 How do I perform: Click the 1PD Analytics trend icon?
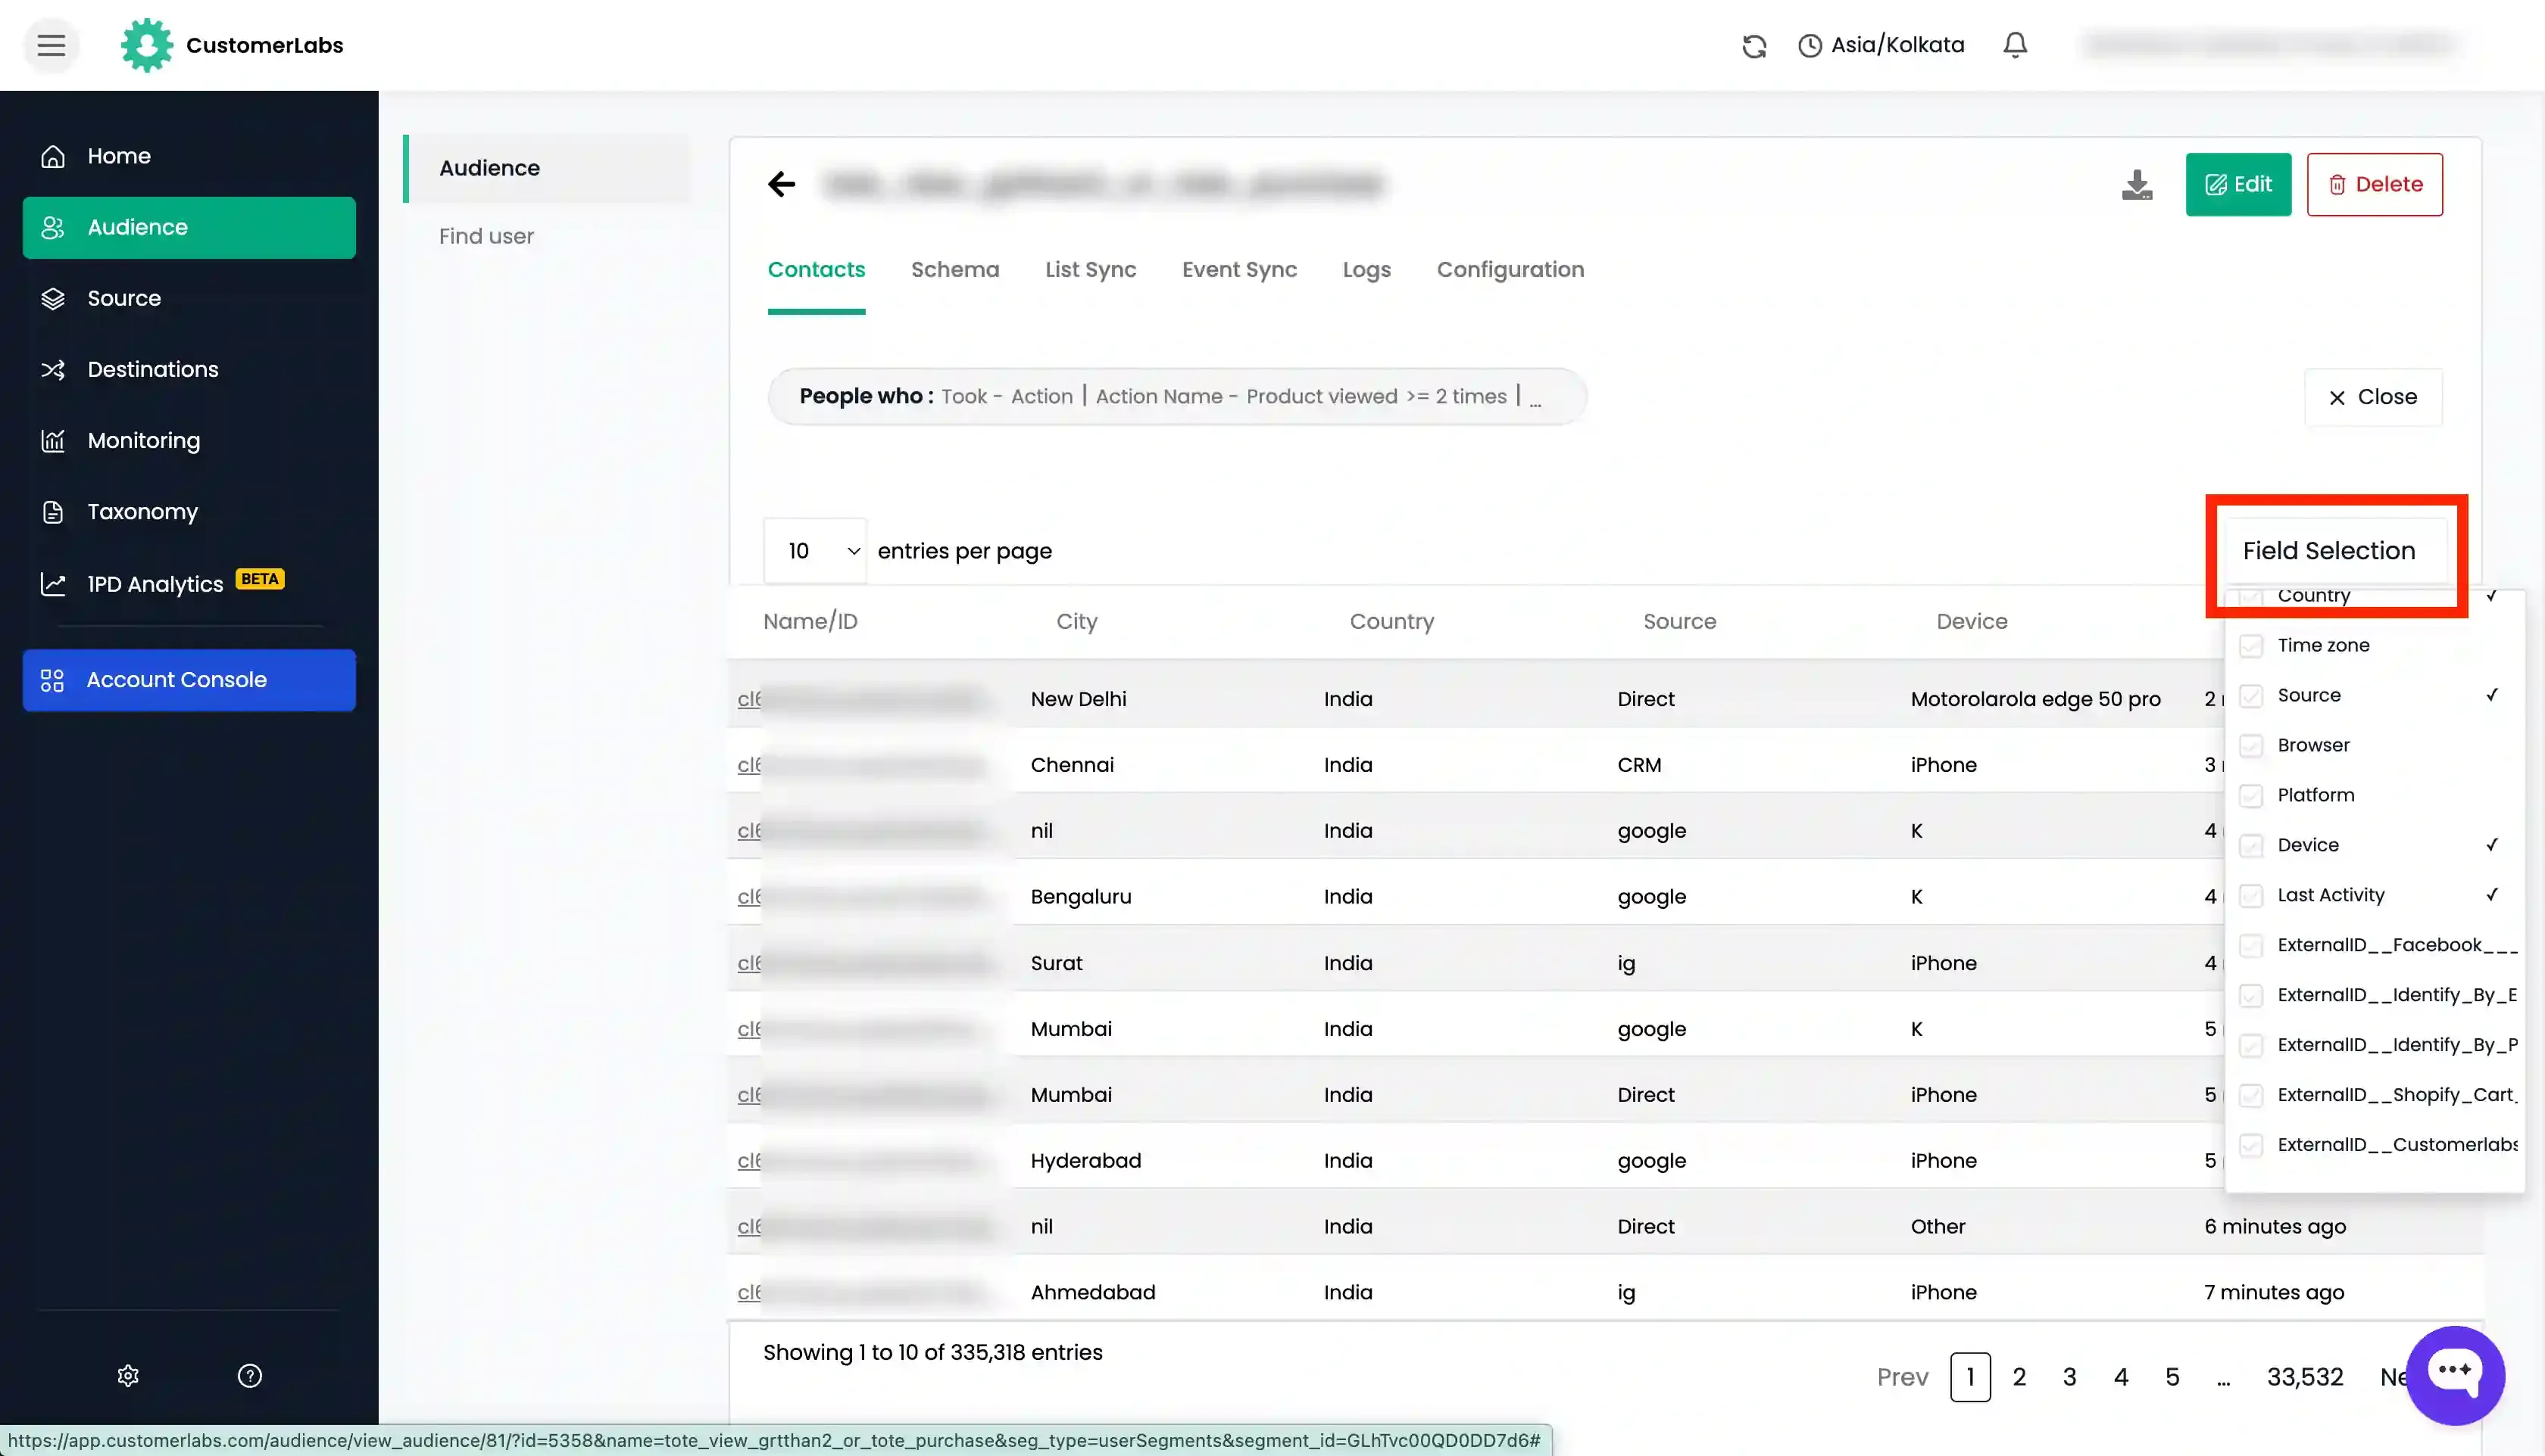[53, 584]
